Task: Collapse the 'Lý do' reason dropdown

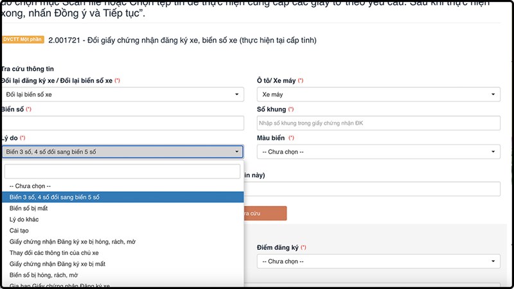Action: (122, 152)
